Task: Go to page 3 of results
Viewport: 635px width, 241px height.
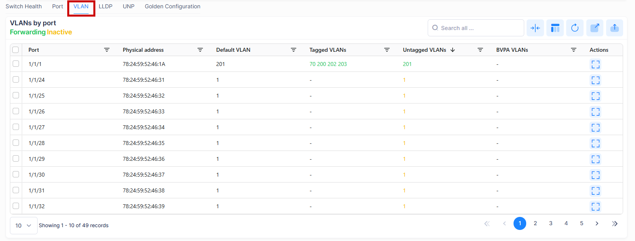Action: coord(550,224)
